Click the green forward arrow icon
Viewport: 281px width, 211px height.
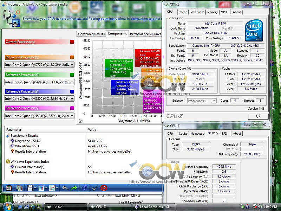[x=74, y=188]
